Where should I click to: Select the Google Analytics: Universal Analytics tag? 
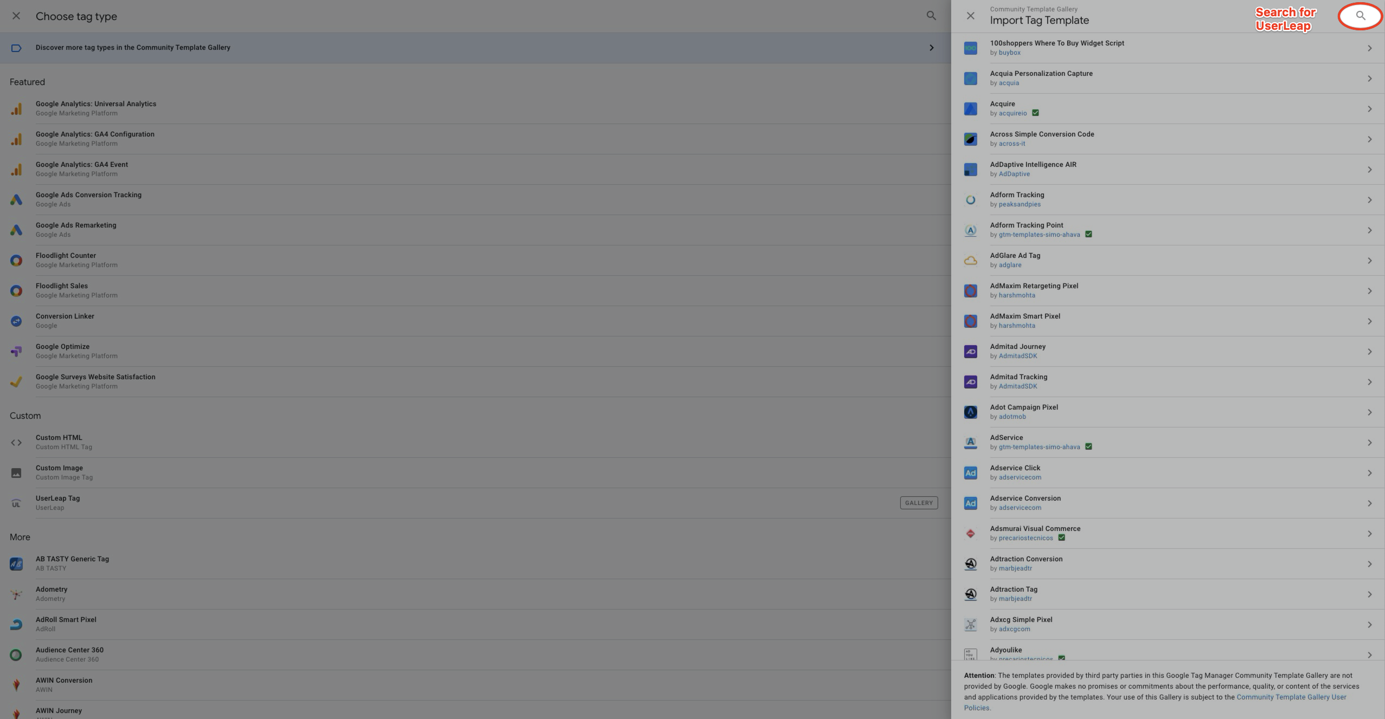(x=476, y=109)
